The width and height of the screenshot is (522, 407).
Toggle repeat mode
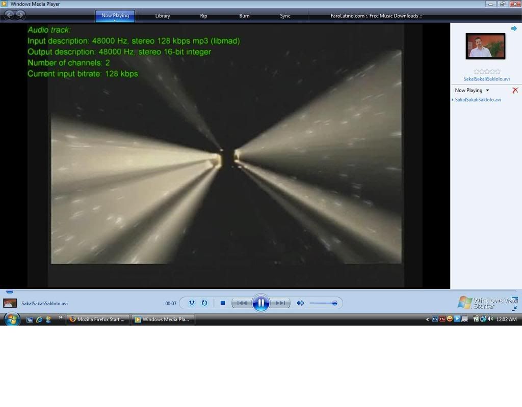204,303
